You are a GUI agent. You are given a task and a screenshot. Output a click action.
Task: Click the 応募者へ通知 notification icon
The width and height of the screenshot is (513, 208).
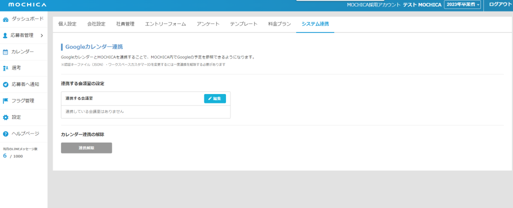pyautogui.click(x=6, y=84)
